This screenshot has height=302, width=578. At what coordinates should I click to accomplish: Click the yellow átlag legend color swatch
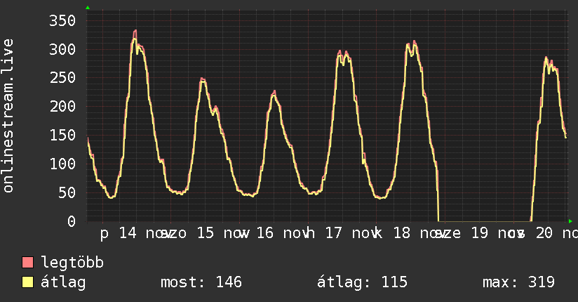[x=27, y=283]
